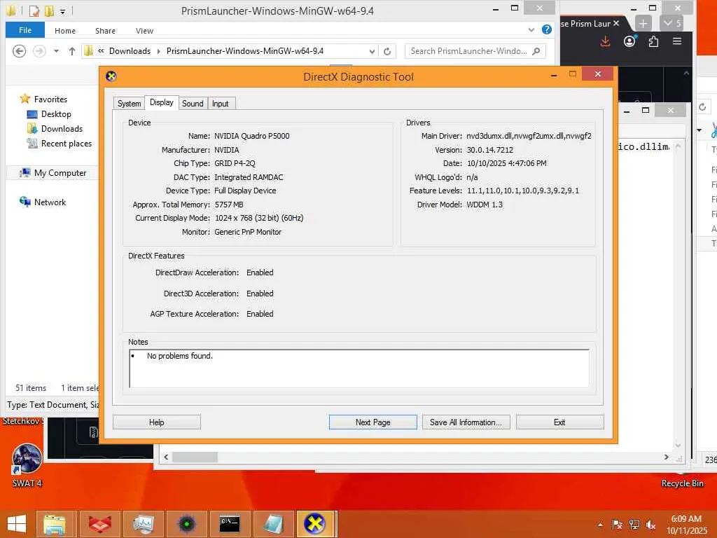Open Quick Access Toolbar customize dropdown
Screen dimensions: 717x538
[x=62, y=11]
